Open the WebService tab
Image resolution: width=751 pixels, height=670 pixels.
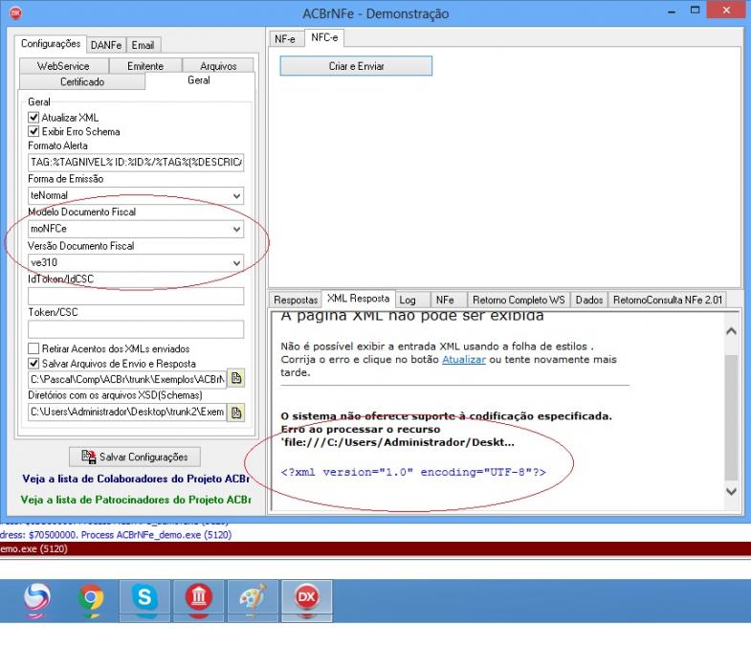coord(64,66)
